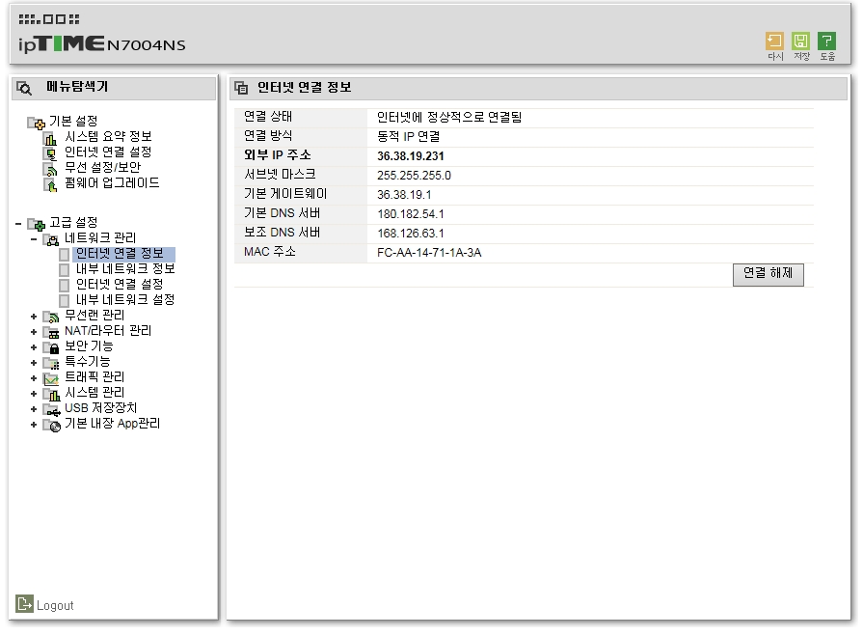Expand the 무선랜 관리 node
The image size is (863, 636).
(34, 317)
